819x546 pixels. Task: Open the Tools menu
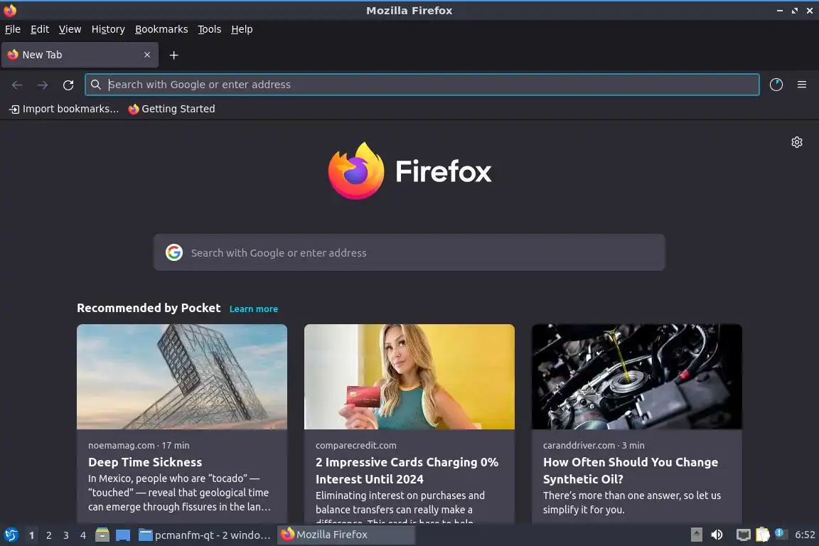click(x=210, y=29)
